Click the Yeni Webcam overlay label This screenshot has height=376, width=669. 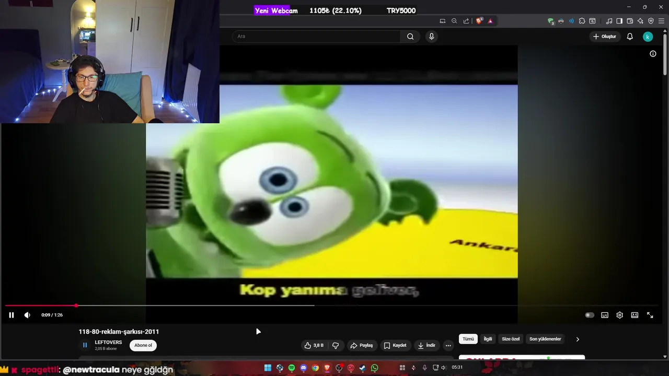click(x=276, y=10)
